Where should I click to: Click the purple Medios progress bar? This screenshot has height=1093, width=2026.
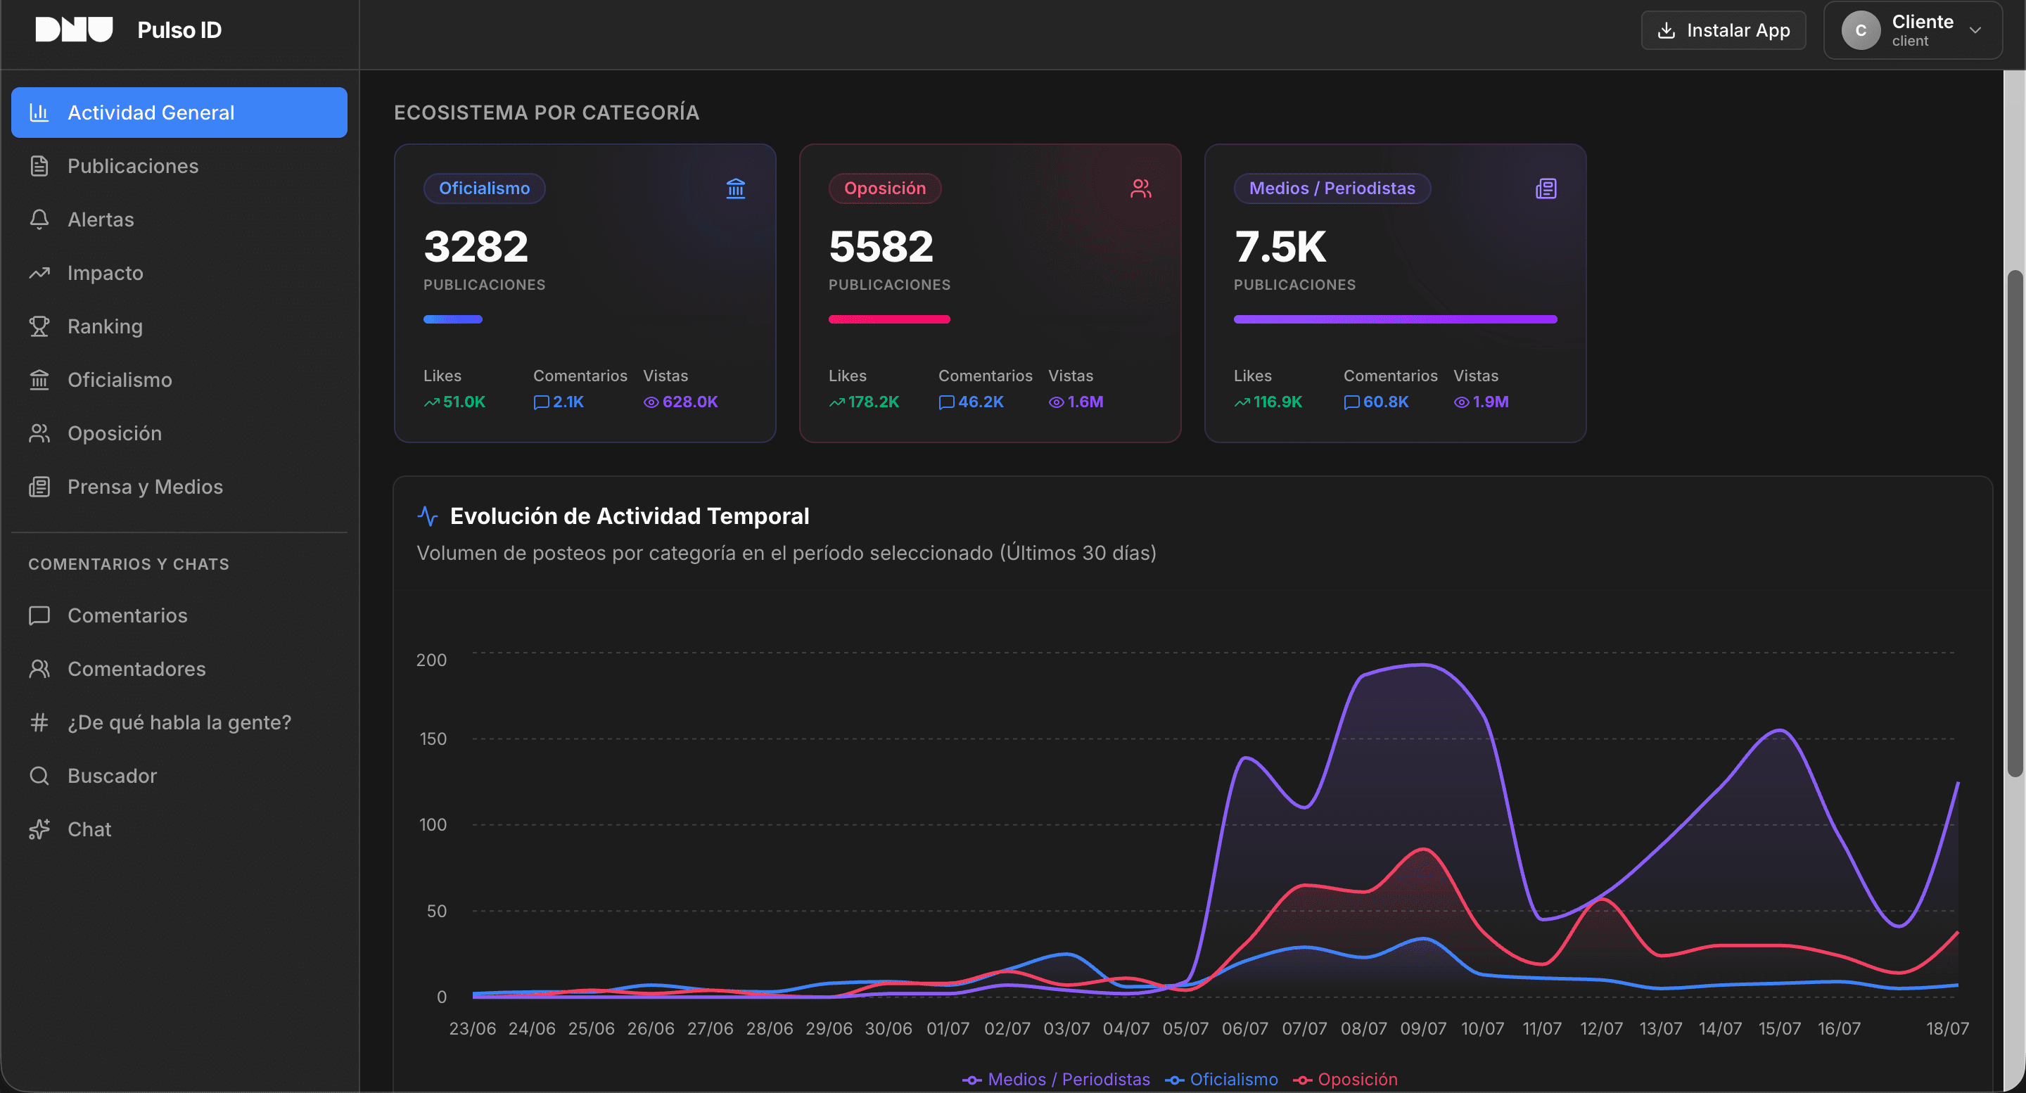(1395, 319)
